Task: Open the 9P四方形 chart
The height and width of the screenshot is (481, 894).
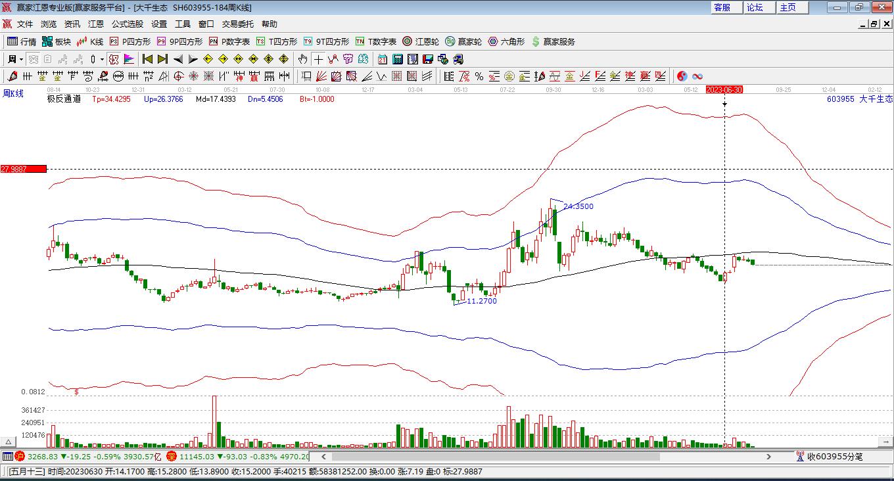Action: 179,41
